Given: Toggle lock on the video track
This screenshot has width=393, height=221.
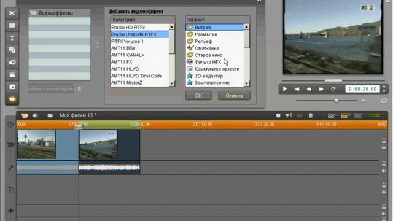Looking at the screenshot, I should click(x=384, y=141).
